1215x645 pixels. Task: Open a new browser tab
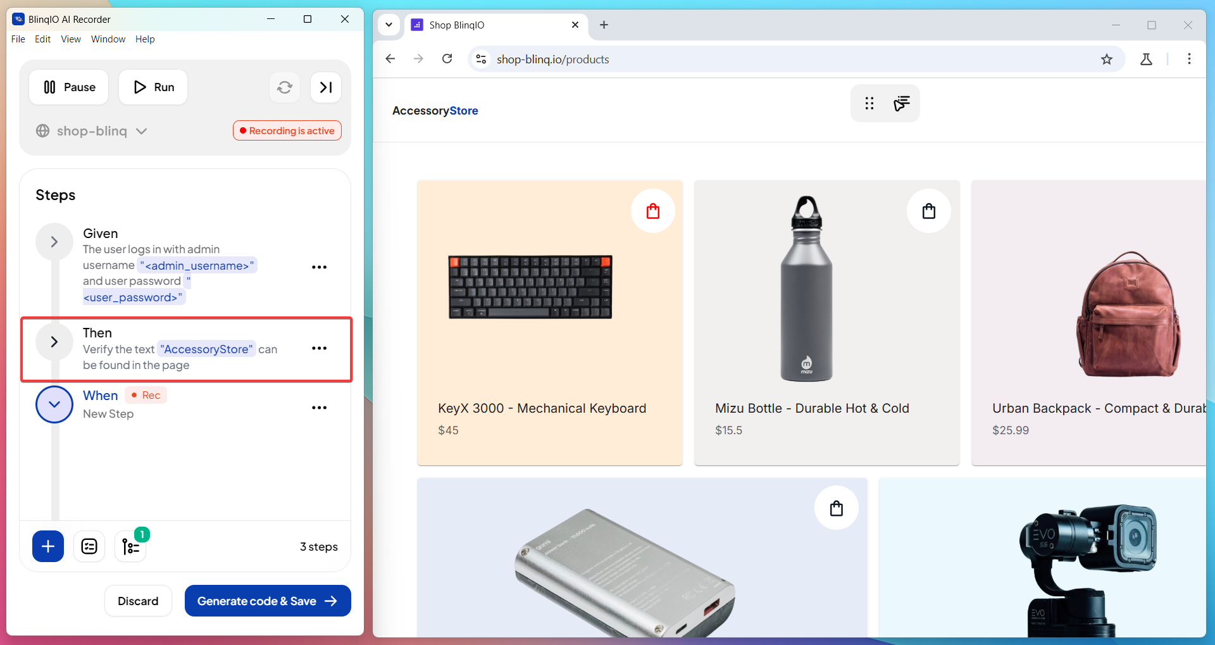pyautogui.click(x=604, y=25)
